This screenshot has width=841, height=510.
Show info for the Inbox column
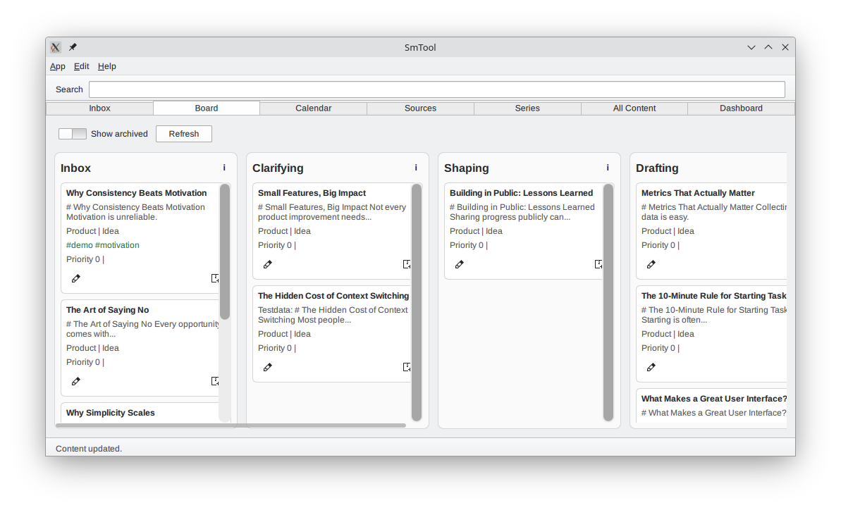pos(224,168)
